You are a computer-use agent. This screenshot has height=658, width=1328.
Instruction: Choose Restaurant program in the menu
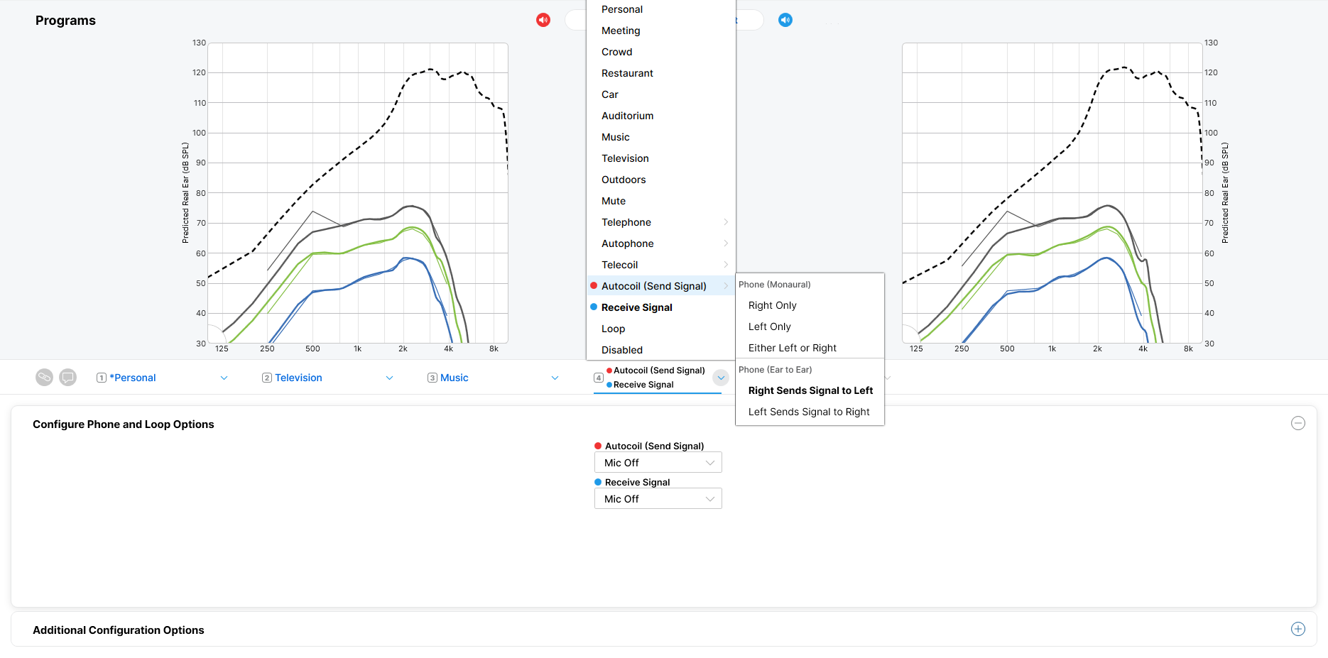(x=661, y=73)
